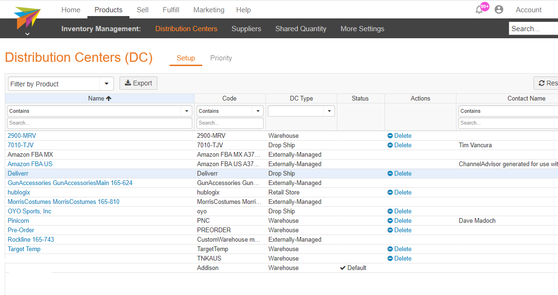Viewport: 558px width, 295px height.
Task: Open the Pre-Order link
Action: point(21,230)
